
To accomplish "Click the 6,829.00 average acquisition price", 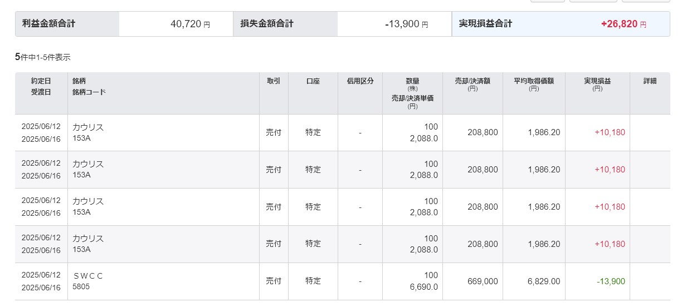I will click(544, 281).
